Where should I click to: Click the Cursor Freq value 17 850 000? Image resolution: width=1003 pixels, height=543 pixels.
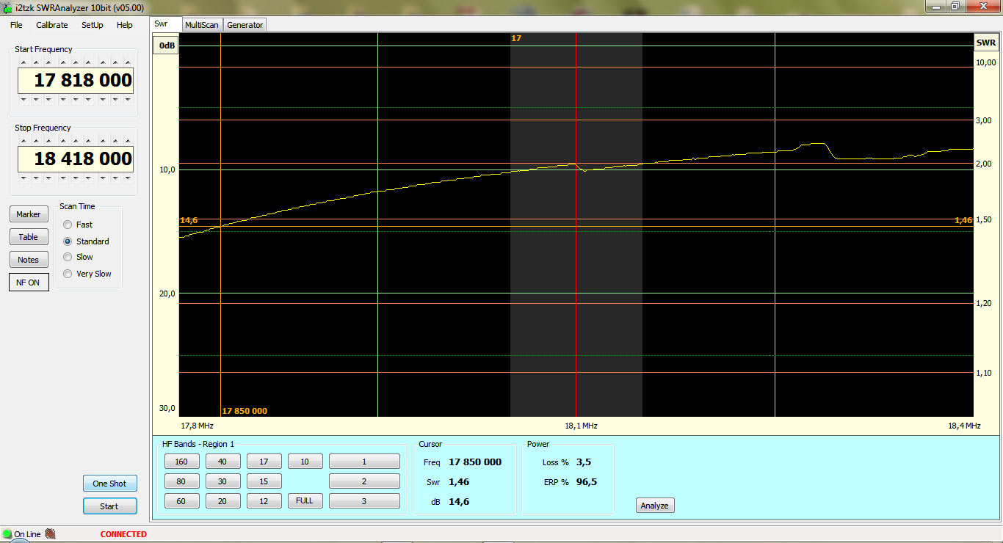[x=475, y=462]
